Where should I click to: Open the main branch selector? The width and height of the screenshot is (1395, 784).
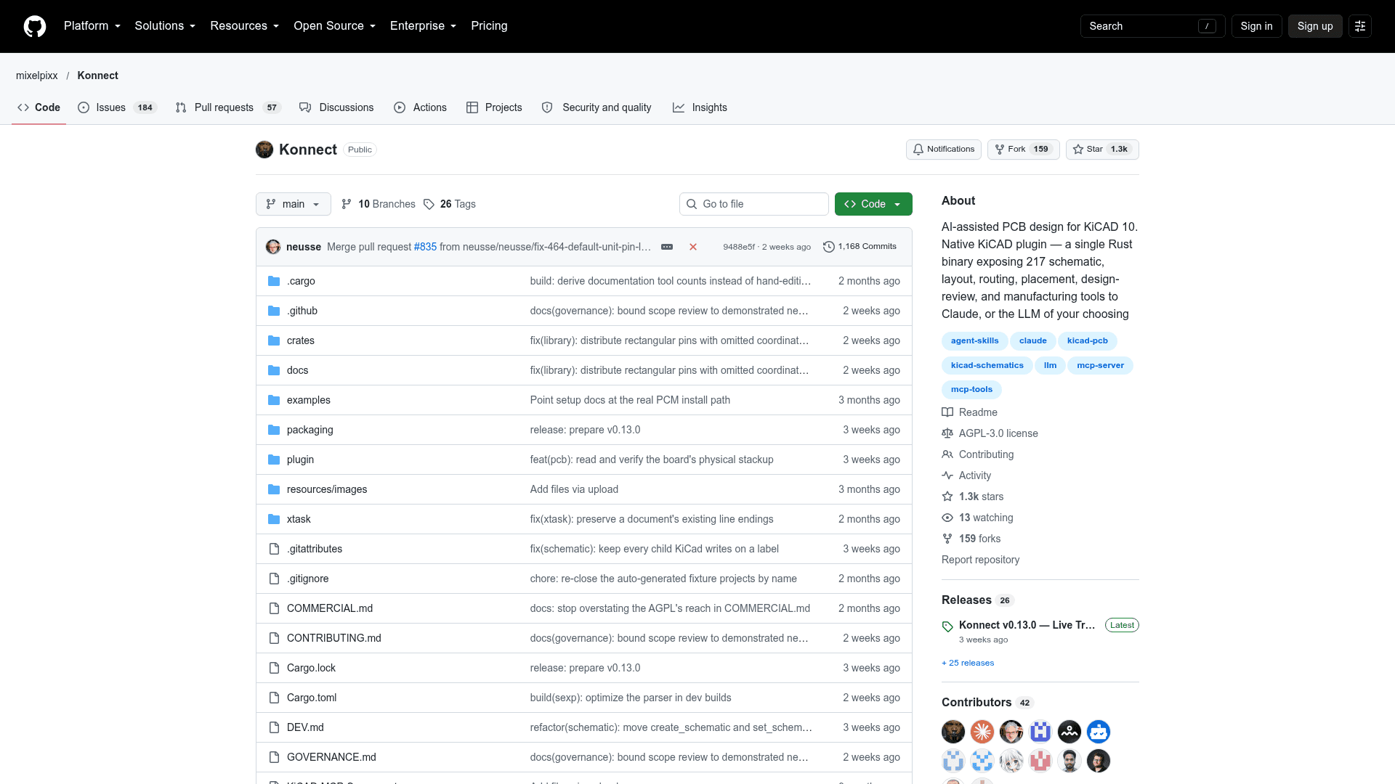point(294,204)
